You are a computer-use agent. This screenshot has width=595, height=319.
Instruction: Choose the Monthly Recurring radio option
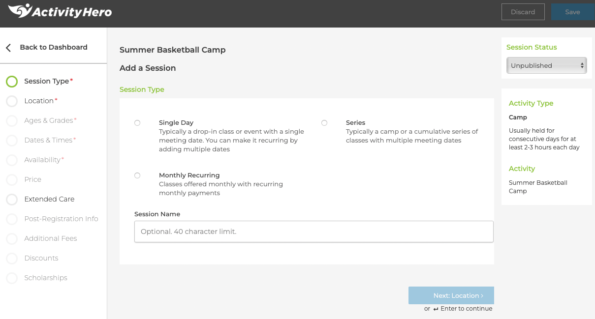(137, 175)
